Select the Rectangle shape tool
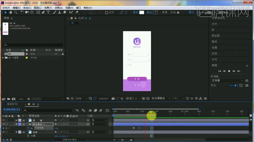Image resolution: width=254 pixels, height=142 pixels. [x=38, y=12]
